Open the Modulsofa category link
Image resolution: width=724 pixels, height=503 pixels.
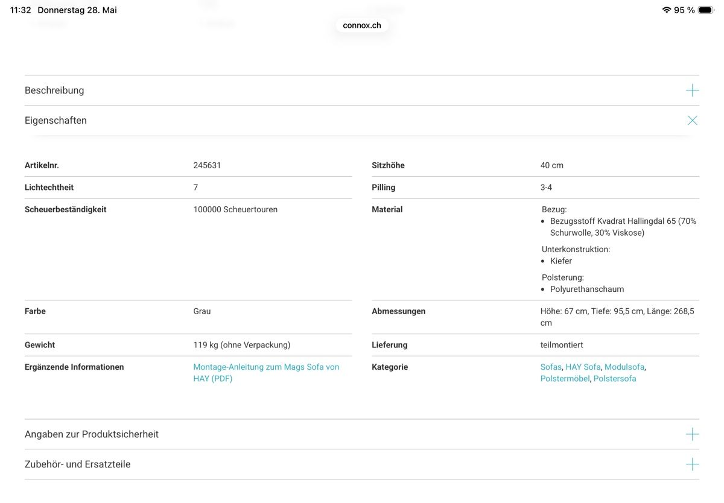point(624,367)
